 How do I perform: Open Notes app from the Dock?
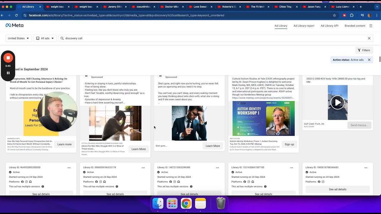pos(201,203)
